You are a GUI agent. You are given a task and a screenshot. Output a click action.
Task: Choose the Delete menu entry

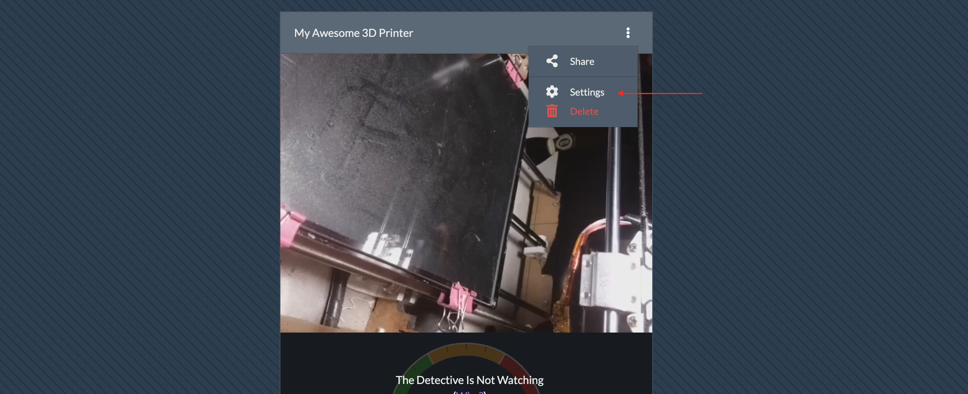(583, 111)
